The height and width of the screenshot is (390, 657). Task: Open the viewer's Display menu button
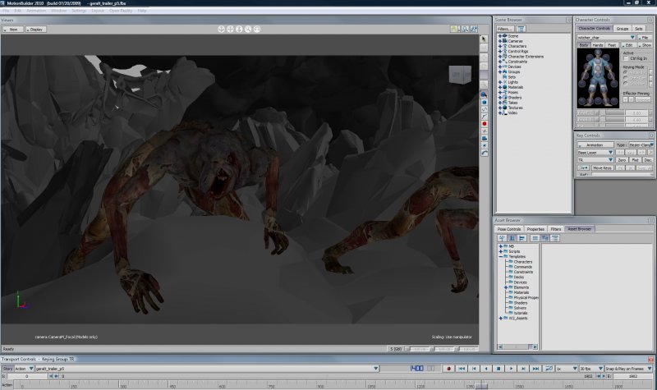35,30
